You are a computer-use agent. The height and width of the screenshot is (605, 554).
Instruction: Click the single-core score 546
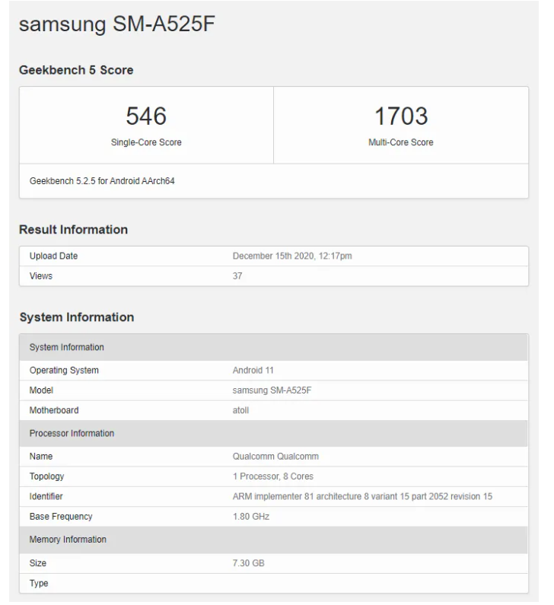pyautogui.click(x=146, y=116)
